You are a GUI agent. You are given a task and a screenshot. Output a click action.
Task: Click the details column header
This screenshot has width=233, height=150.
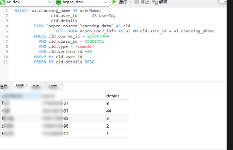[x=117, y=96]
